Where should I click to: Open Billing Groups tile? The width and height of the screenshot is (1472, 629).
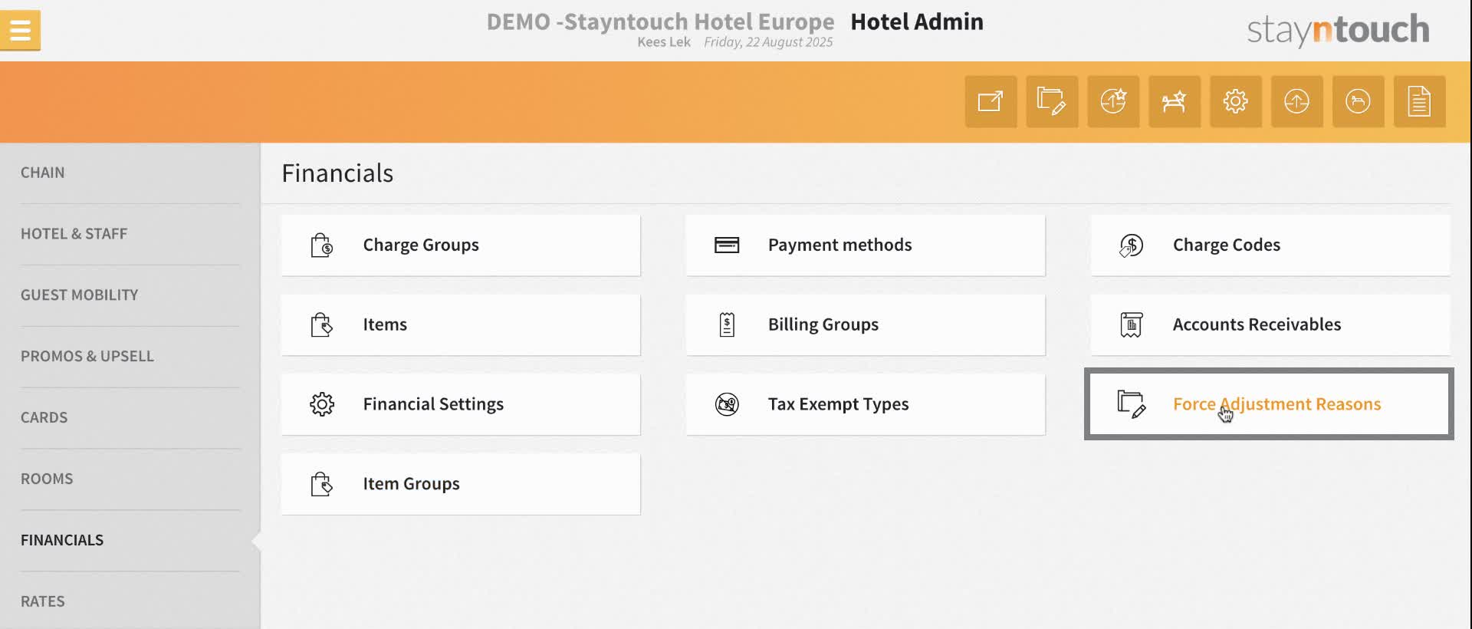click(866, 325)
